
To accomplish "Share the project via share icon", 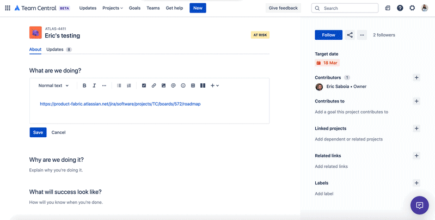I will click(x=350, y=35).
